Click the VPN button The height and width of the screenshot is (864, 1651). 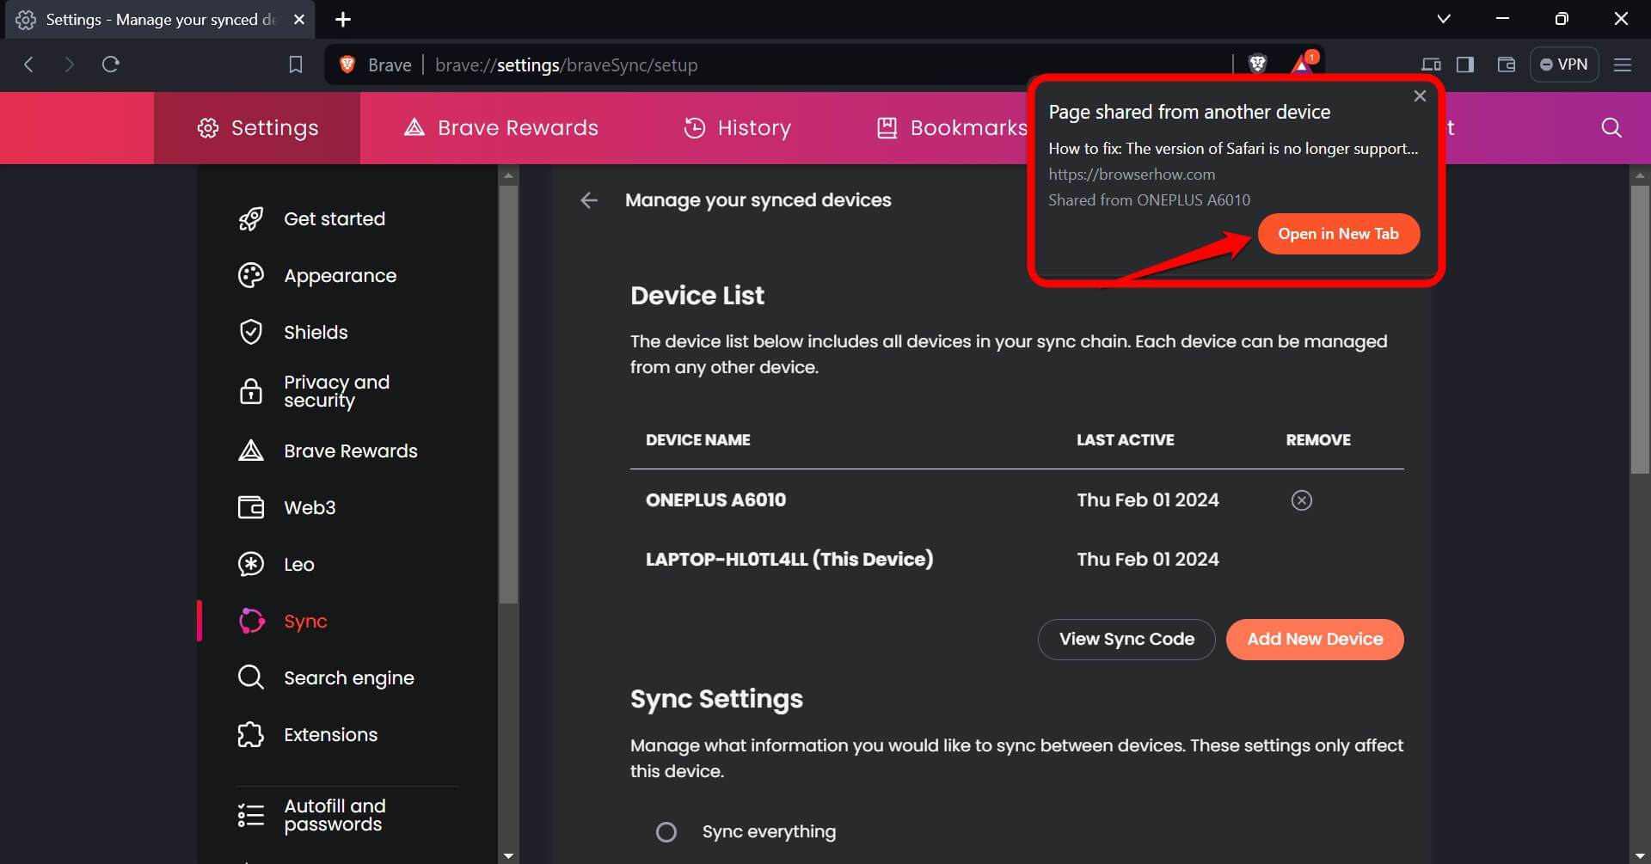[x=1564, y=64]
